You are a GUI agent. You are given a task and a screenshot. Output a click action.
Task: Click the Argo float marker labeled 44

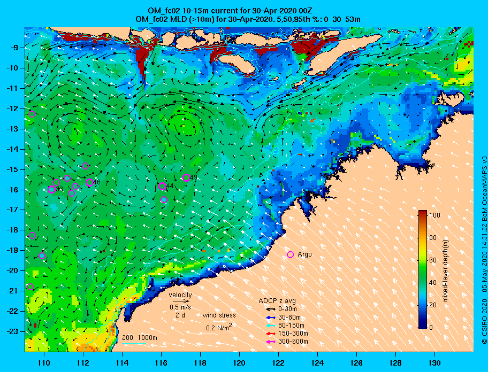click(x=162, y=186)
